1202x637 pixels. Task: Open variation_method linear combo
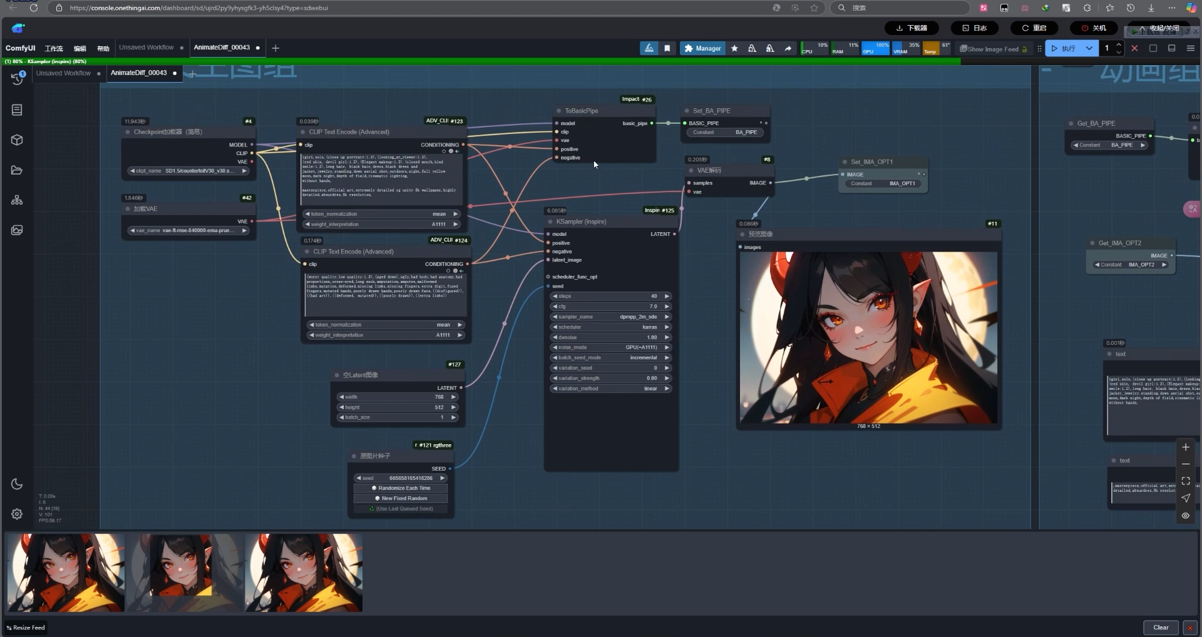pos(611,389)
